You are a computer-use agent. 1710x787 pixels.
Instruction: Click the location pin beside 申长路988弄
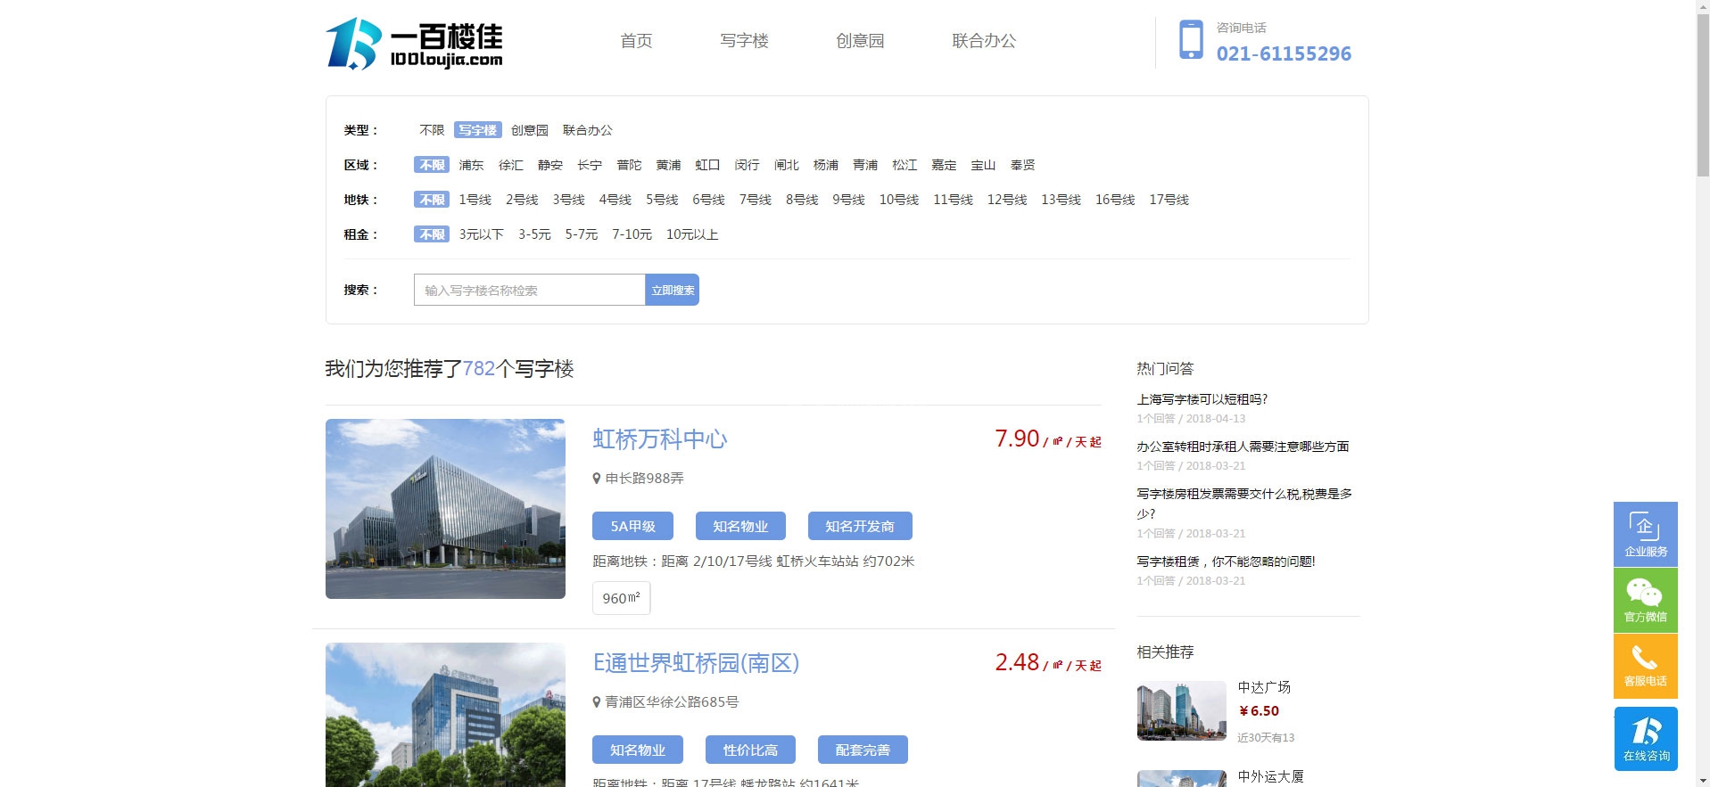point(597,479)
